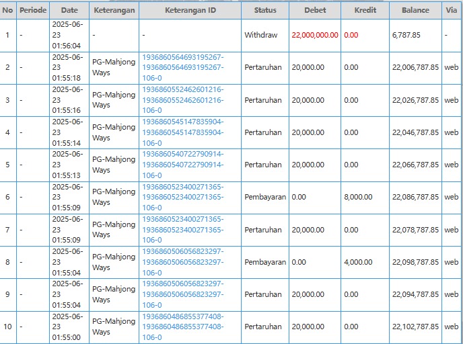Open transaction link 1936860545147835904-106-0
The image size is (463, 344).
(183, 132)
